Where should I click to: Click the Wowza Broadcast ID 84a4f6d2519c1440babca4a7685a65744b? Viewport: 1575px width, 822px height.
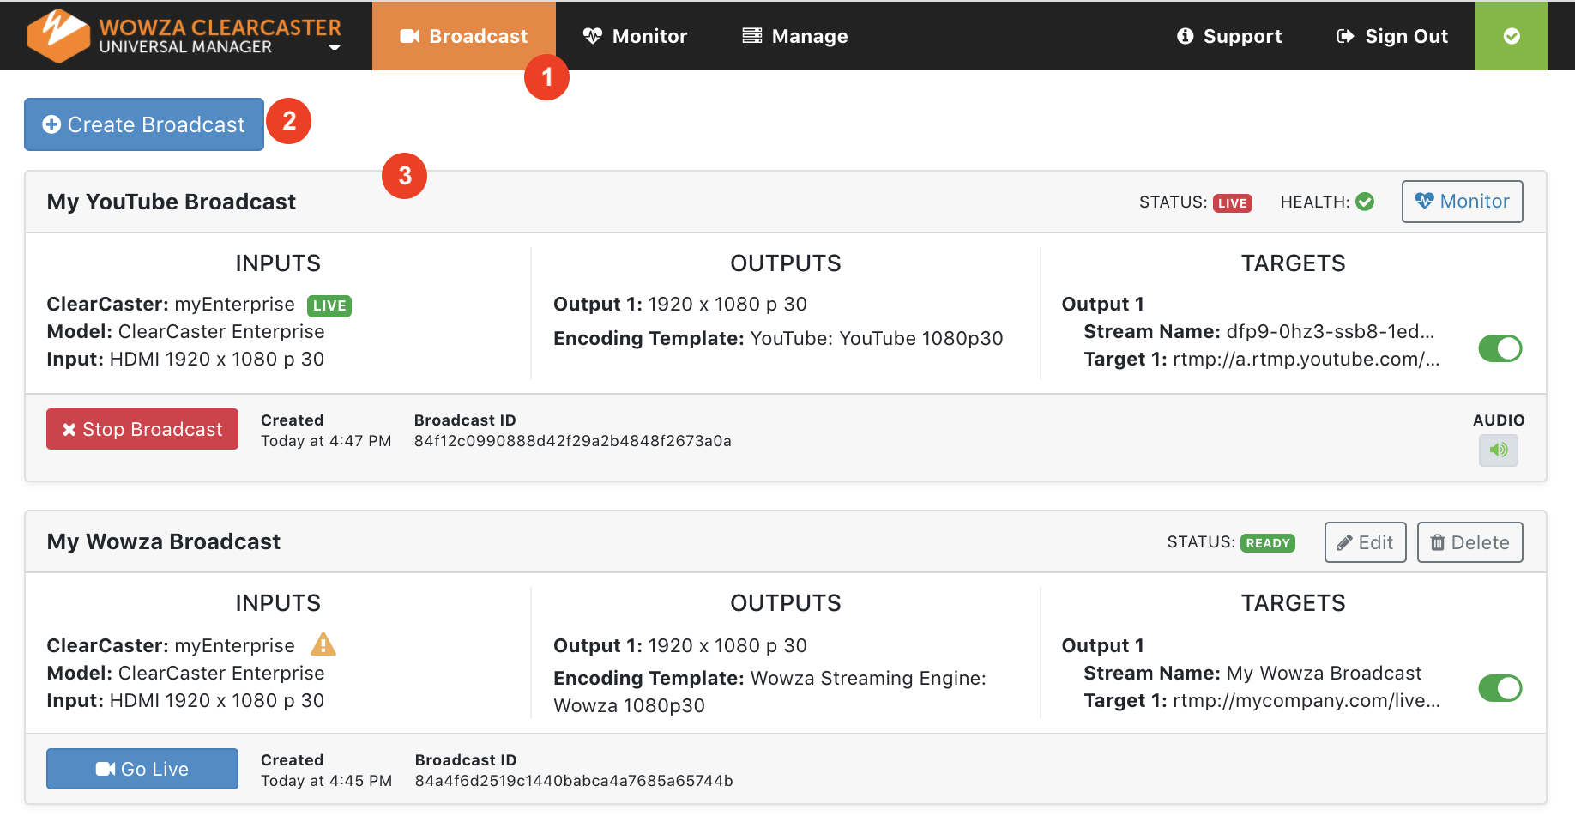tap(574, 781)
